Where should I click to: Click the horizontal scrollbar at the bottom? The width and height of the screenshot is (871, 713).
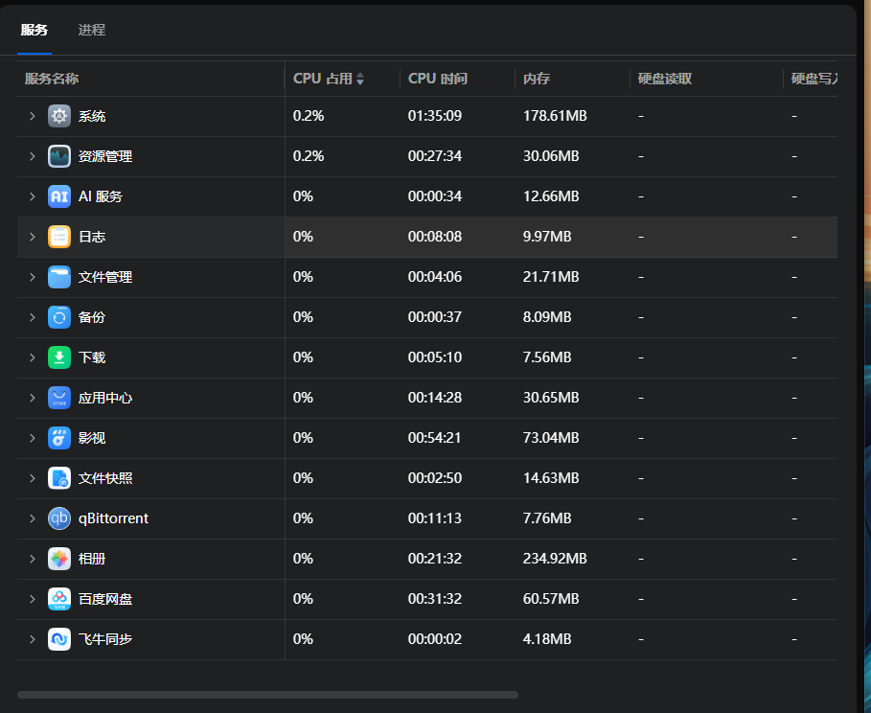pos(268,695)
